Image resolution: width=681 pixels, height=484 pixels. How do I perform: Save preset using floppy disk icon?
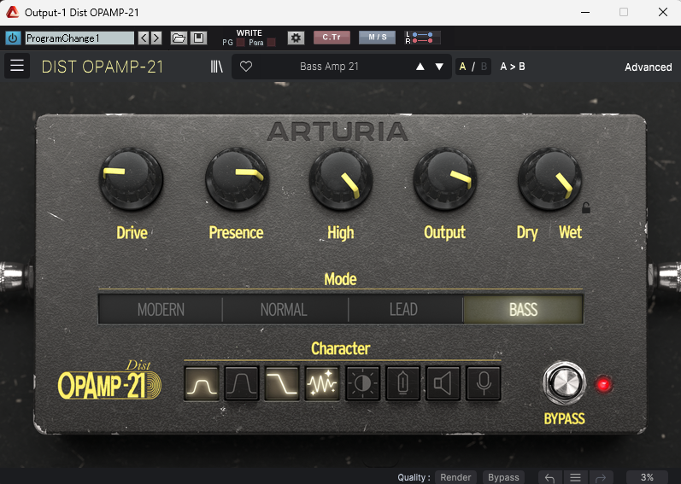tap(198, 38)
